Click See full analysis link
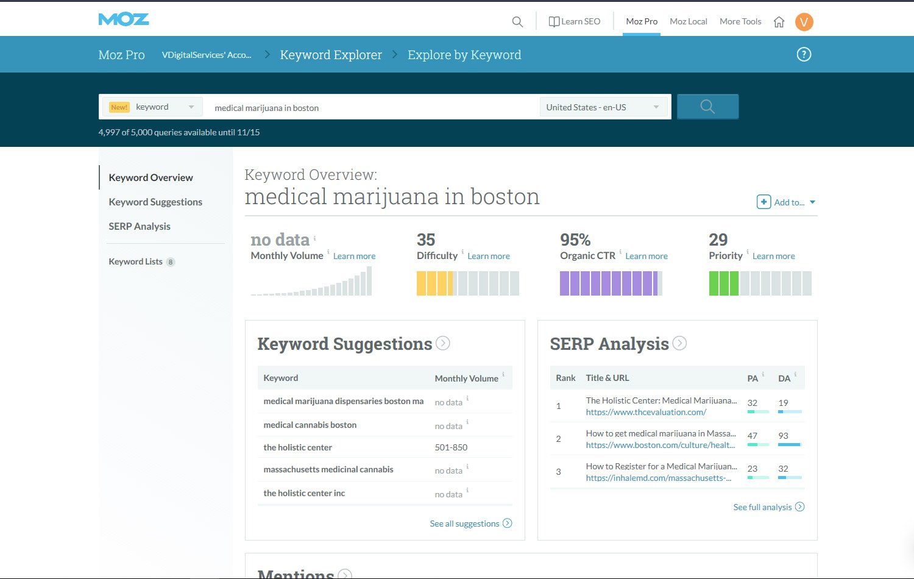The height and width of the screenshot is (579, 914). coord(762,507)
